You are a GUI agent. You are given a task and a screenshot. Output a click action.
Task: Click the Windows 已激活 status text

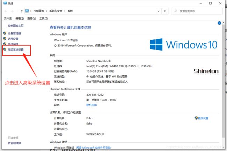(64, 148)
